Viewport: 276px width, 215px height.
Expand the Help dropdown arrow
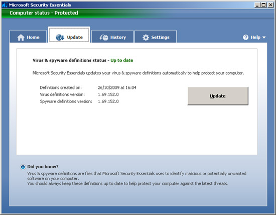click(x=264, y=37)
